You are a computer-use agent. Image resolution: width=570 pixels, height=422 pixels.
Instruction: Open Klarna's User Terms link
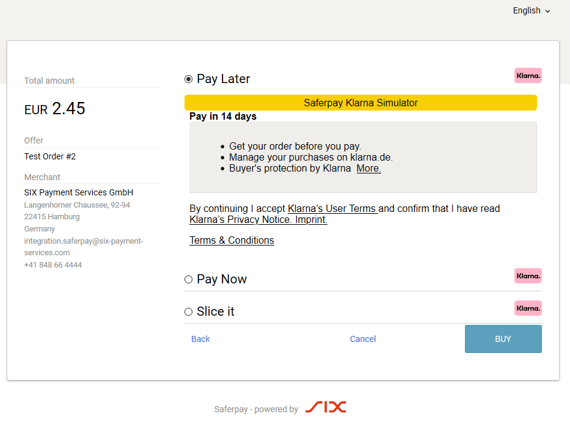[x=332, y=209]
